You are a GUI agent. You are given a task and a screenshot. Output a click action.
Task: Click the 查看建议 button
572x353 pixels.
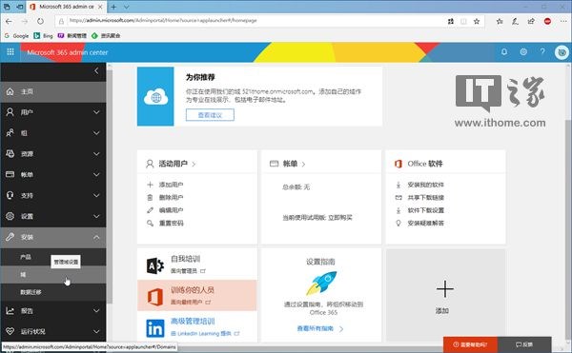point(210,115)
